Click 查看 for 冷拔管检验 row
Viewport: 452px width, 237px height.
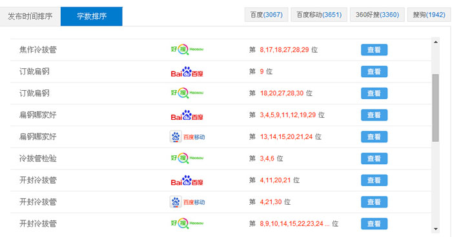point(374,158)
